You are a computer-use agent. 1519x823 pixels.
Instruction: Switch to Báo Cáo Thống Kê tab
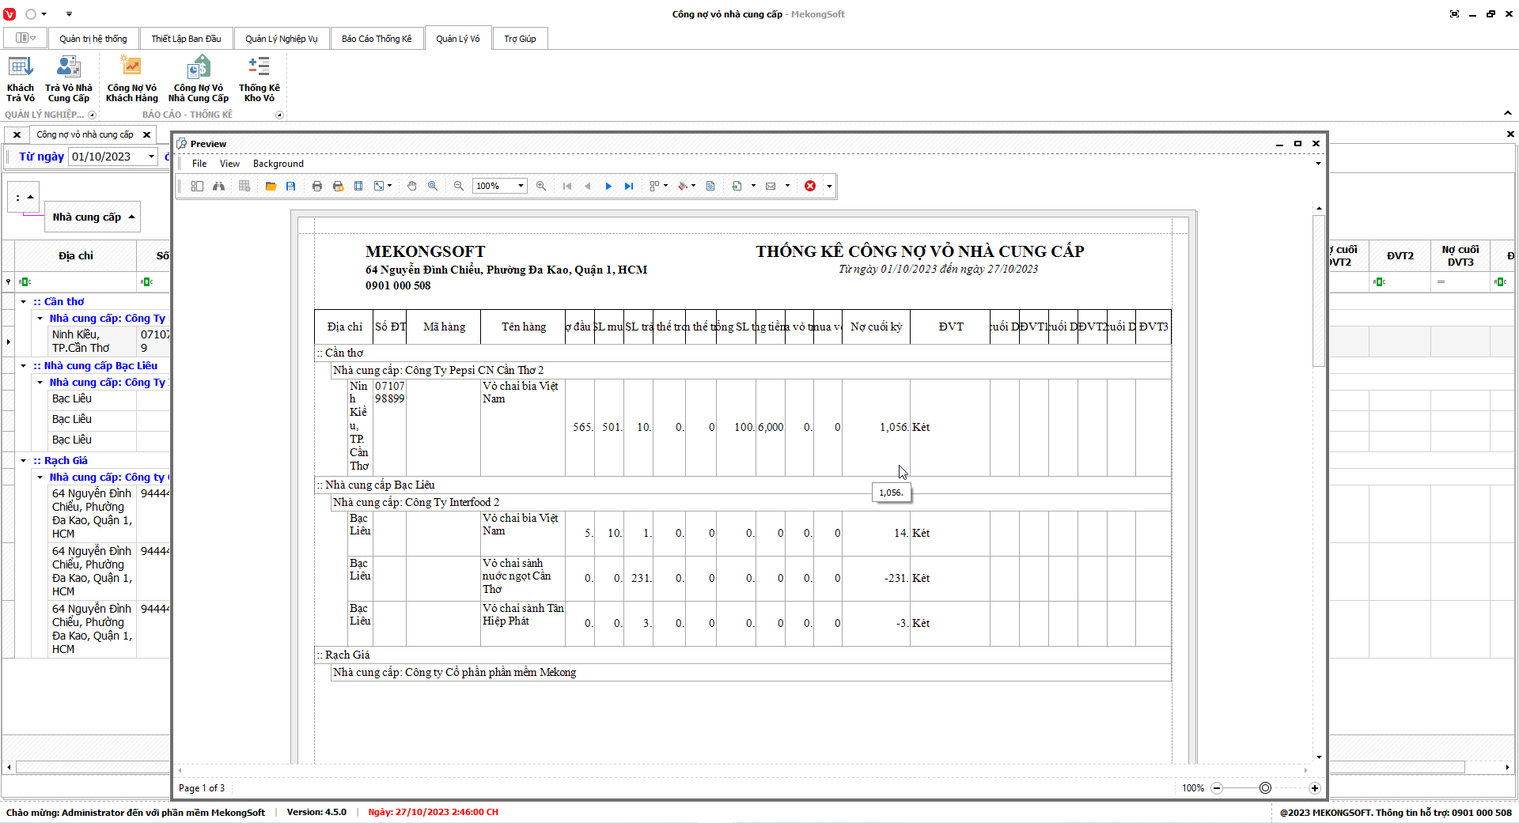coord(377,39)
